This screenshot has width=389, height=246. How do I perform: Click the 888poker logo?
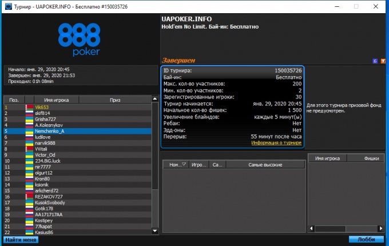(x=79, y=39)
